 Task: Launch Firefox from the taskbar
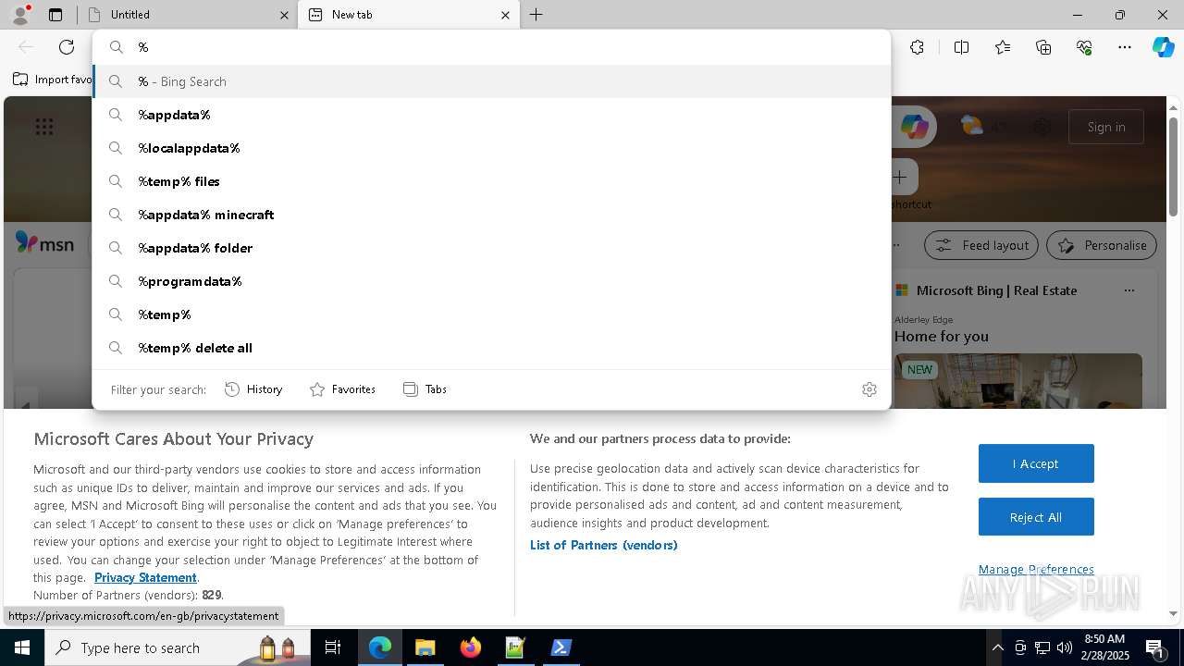point(471,647)
